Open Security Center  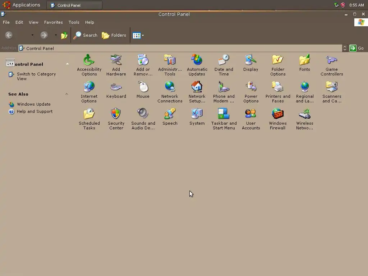click(x=116, y=119)
